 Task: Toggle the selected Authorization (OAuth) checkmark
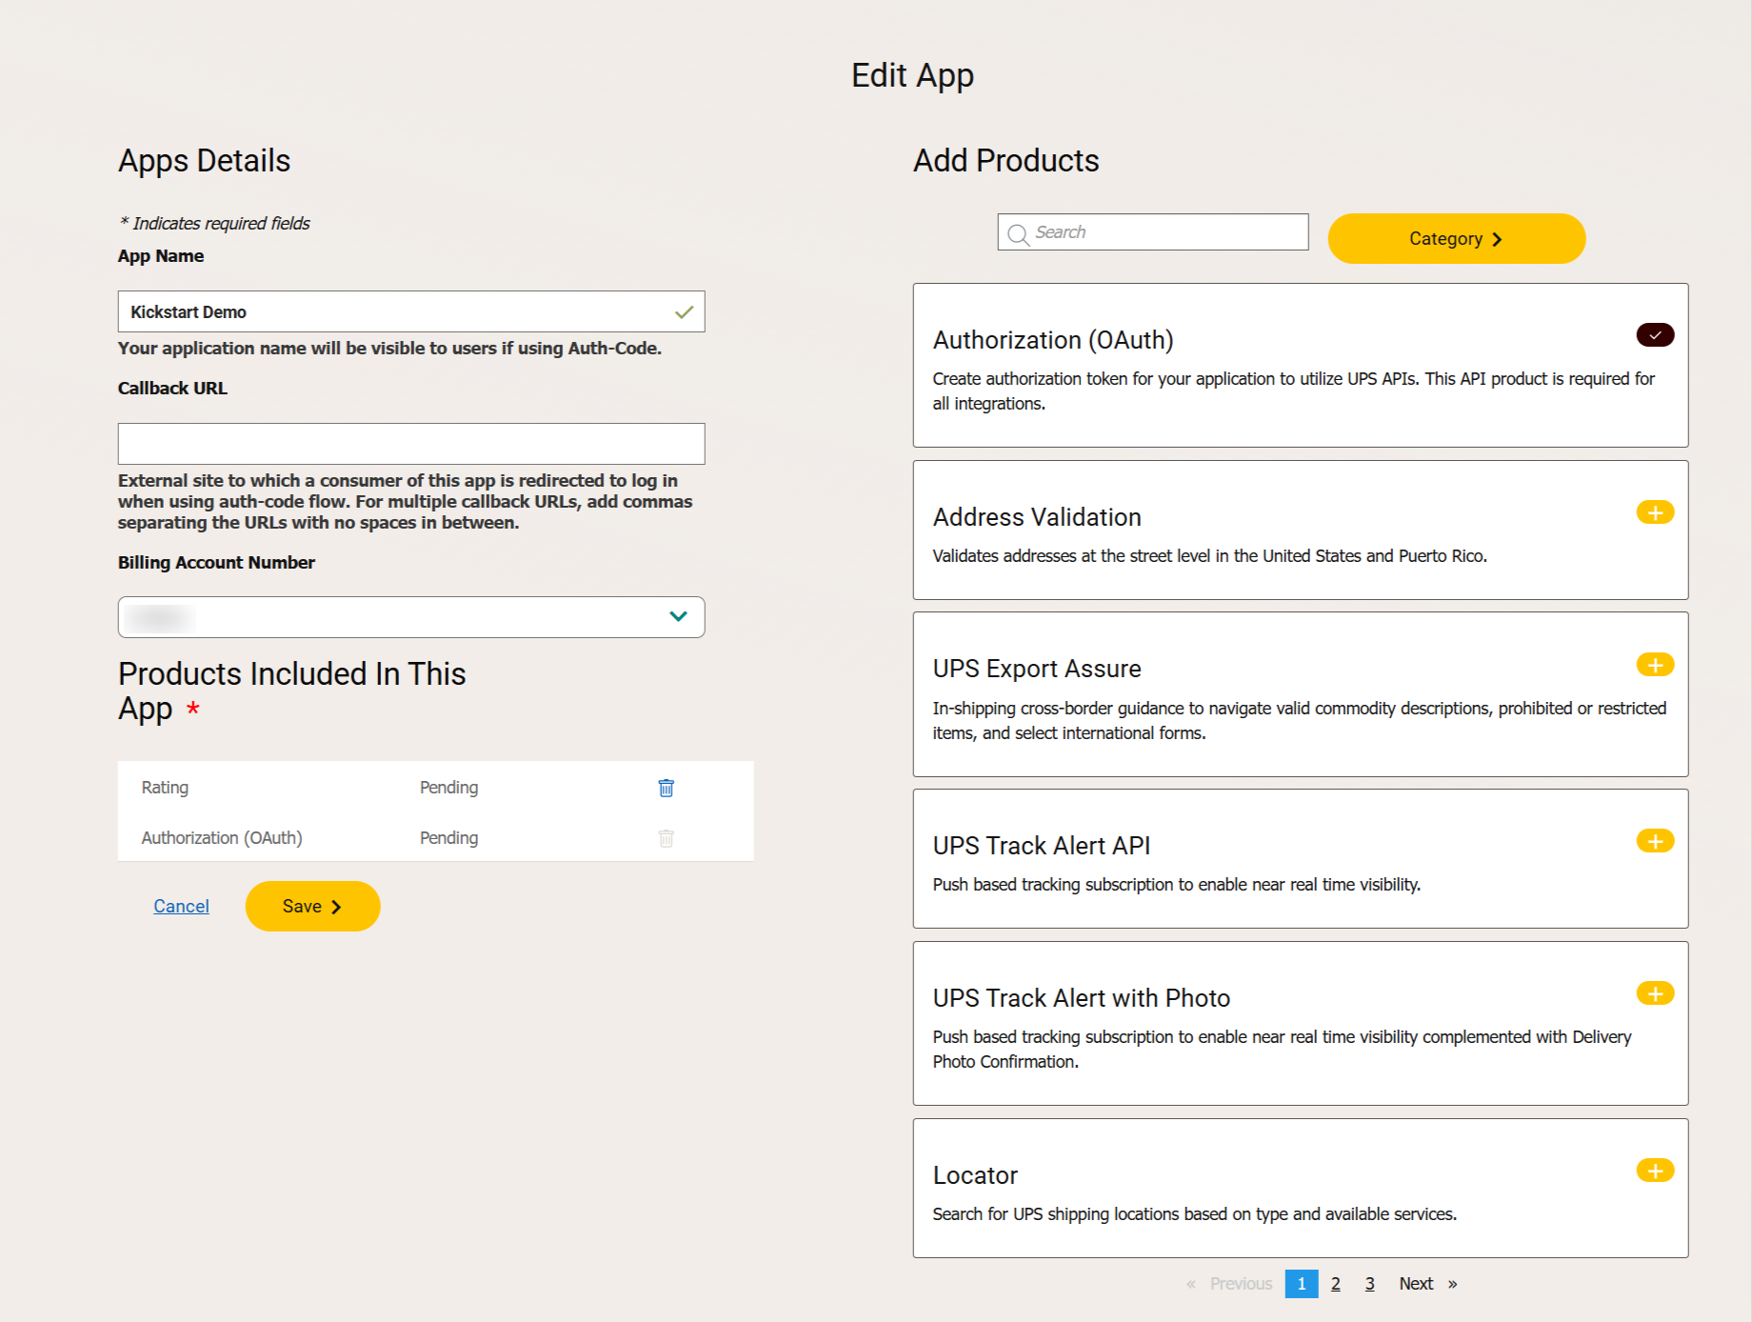1655,335
